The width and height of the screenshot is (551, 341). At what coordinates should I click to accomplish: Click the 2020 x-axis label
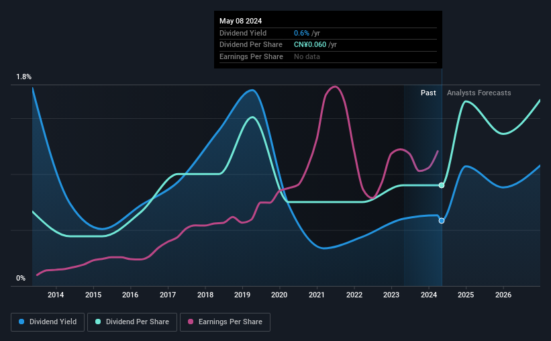coord(279,295)
